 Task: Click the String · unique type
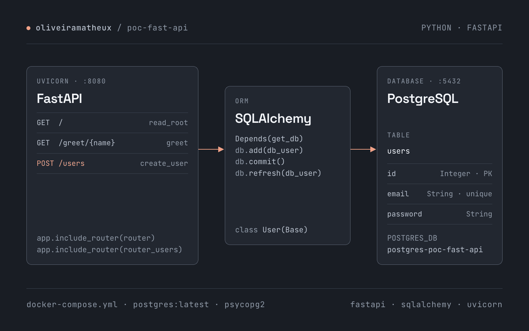(x=460, y=194)
